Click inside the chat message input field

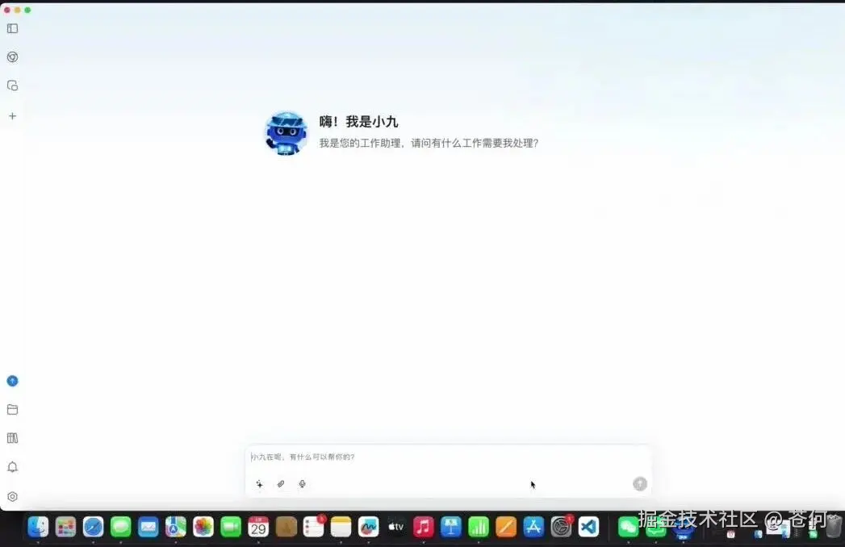[444, 457]
